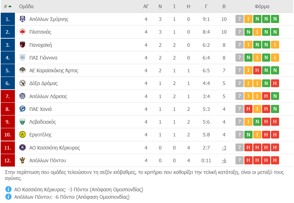The height and width of the screenshot is (203, 294).
Task: Click the ΠΑΕ Χανιά team logo
Action: (x=23, y=109)
